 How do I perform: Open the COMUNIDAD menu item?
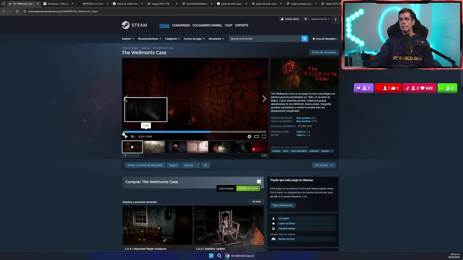[181, 25]
